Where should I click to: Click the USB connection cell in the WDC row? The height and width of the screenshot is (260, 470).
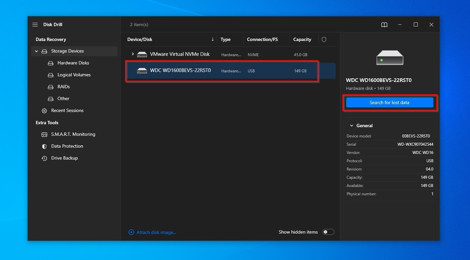(251, 71)
